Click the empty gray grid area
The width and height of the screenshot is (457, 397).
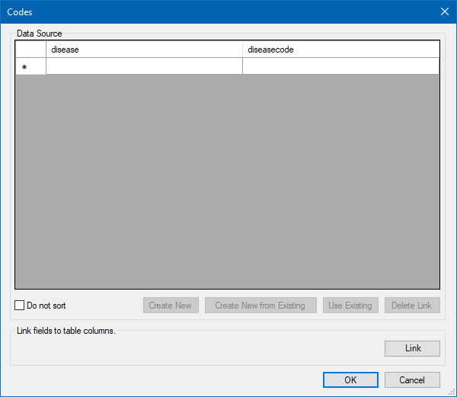click(227, 183)
